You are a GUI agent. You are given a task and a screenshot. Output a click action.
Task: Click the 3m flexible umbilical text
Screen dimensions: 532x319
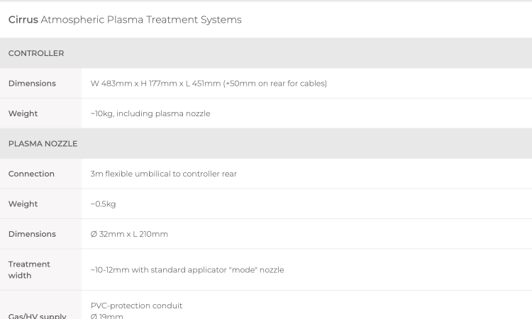coord(164,174)
